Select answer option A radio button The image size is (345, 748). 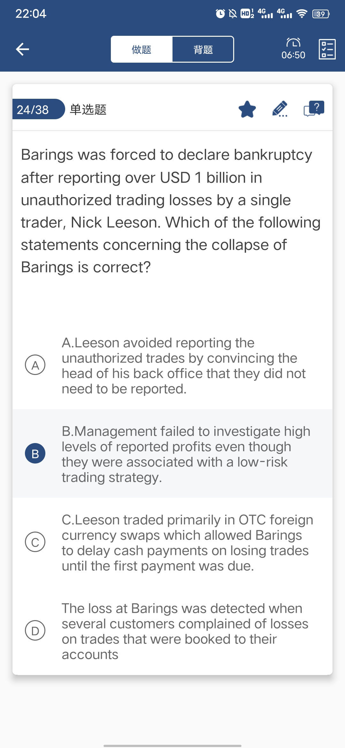(35, 365)
